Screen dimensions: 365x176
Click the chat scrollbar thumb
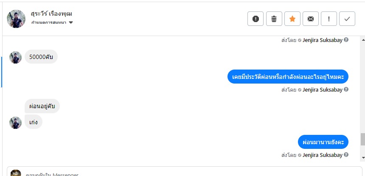coord(362,139)
